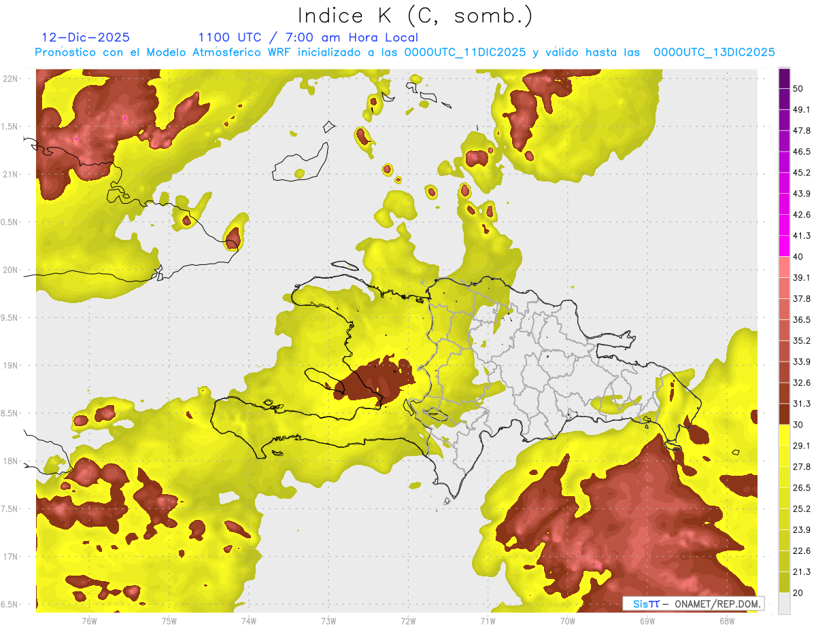Viewport: 816px width, 630px height.
Task: Click the "ONAMET/REP.DOM." credit label
Action: coord(718,603)
